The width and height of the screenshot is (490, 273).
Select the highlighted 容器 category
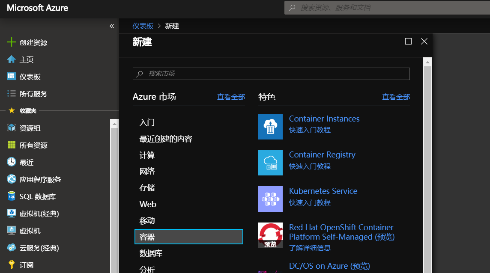tap(189, 237)
